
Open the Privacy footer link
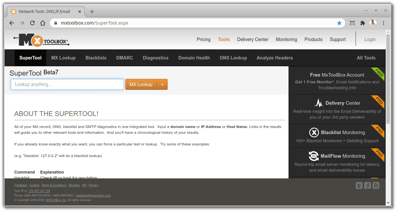click(x=93, y=185)
